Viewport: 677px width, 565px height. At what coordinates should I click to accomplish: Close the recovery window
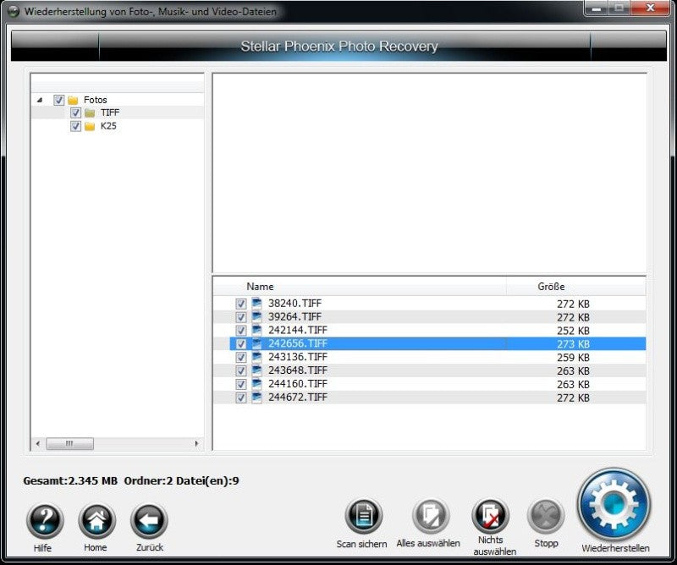click(650, 8)
